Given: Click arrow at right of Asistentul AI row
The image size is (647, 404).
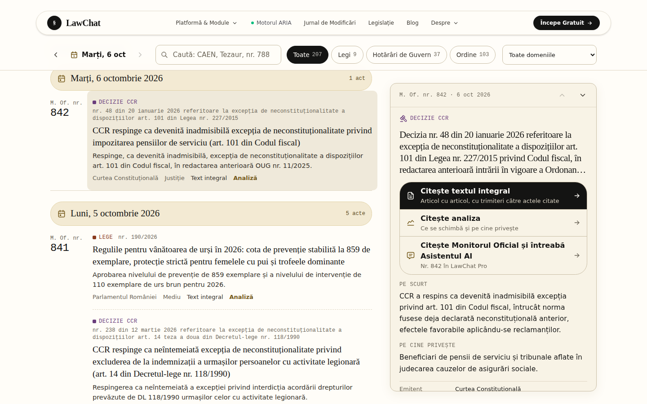Looking at the screenshot, I should [577, 255].
